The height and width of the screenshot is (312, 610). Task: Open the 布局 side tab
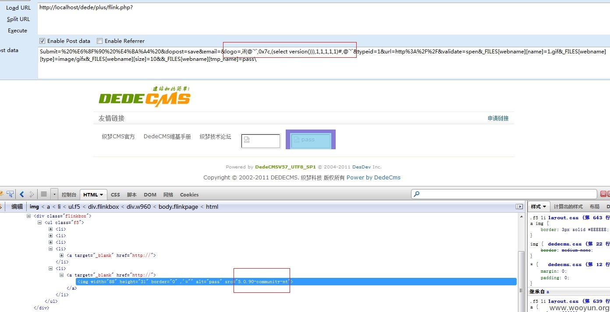click(594, 207)
